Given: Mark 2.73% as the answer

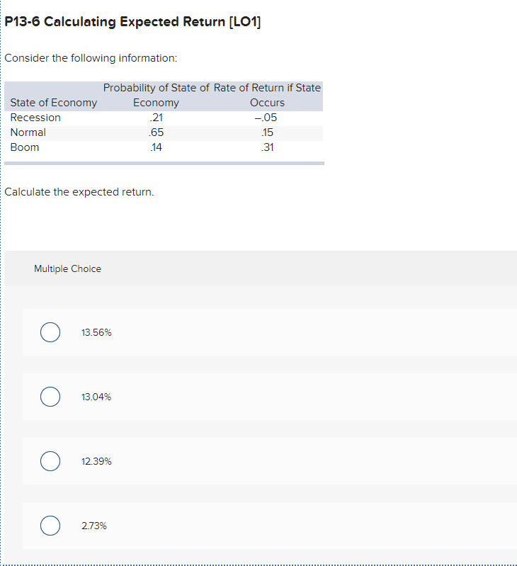Looking at the screenshot, I should pyautogui.click(x=50, y=526).
